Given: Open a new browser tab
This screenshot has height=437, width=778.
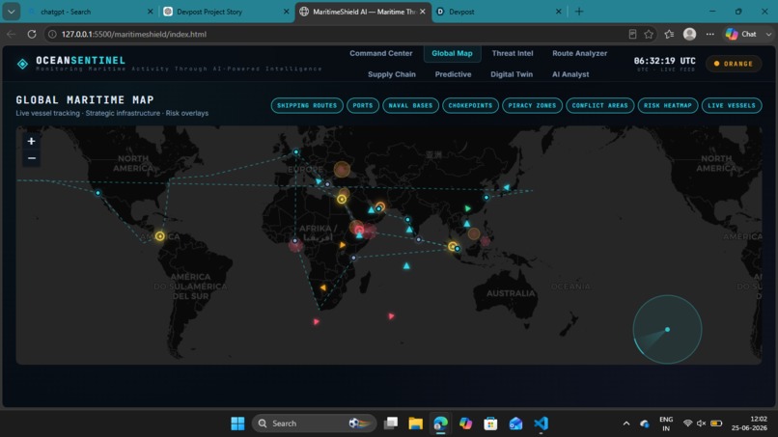Looking at the screenshot, I should click(579, 12).
